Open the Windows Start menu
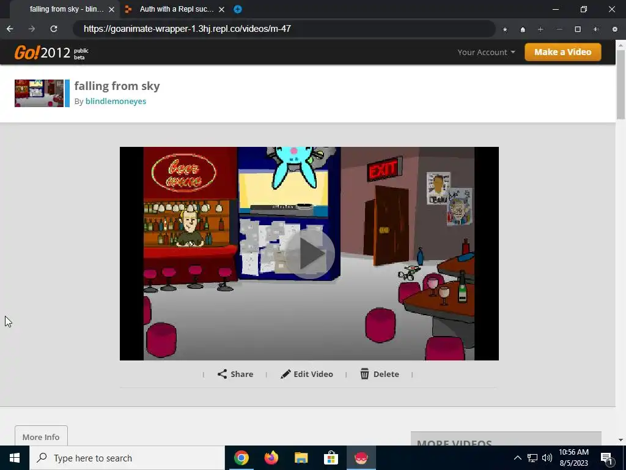 point(15,458)
